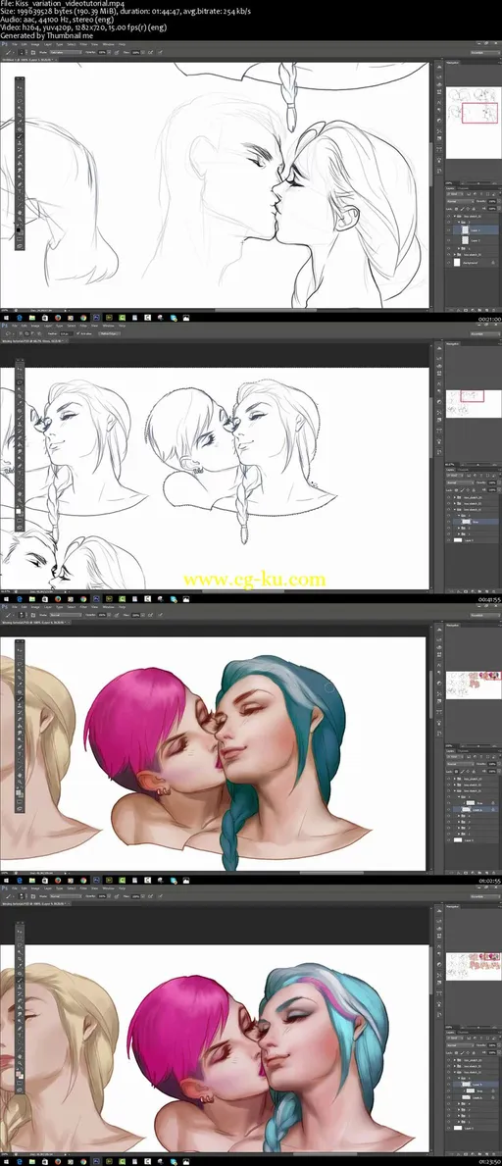Screen dimensions: 502x1166
Task: Open Normal blending mode dropdown in 00:41:55 frame
Action: pyautogui.click(x=461, y=482)
